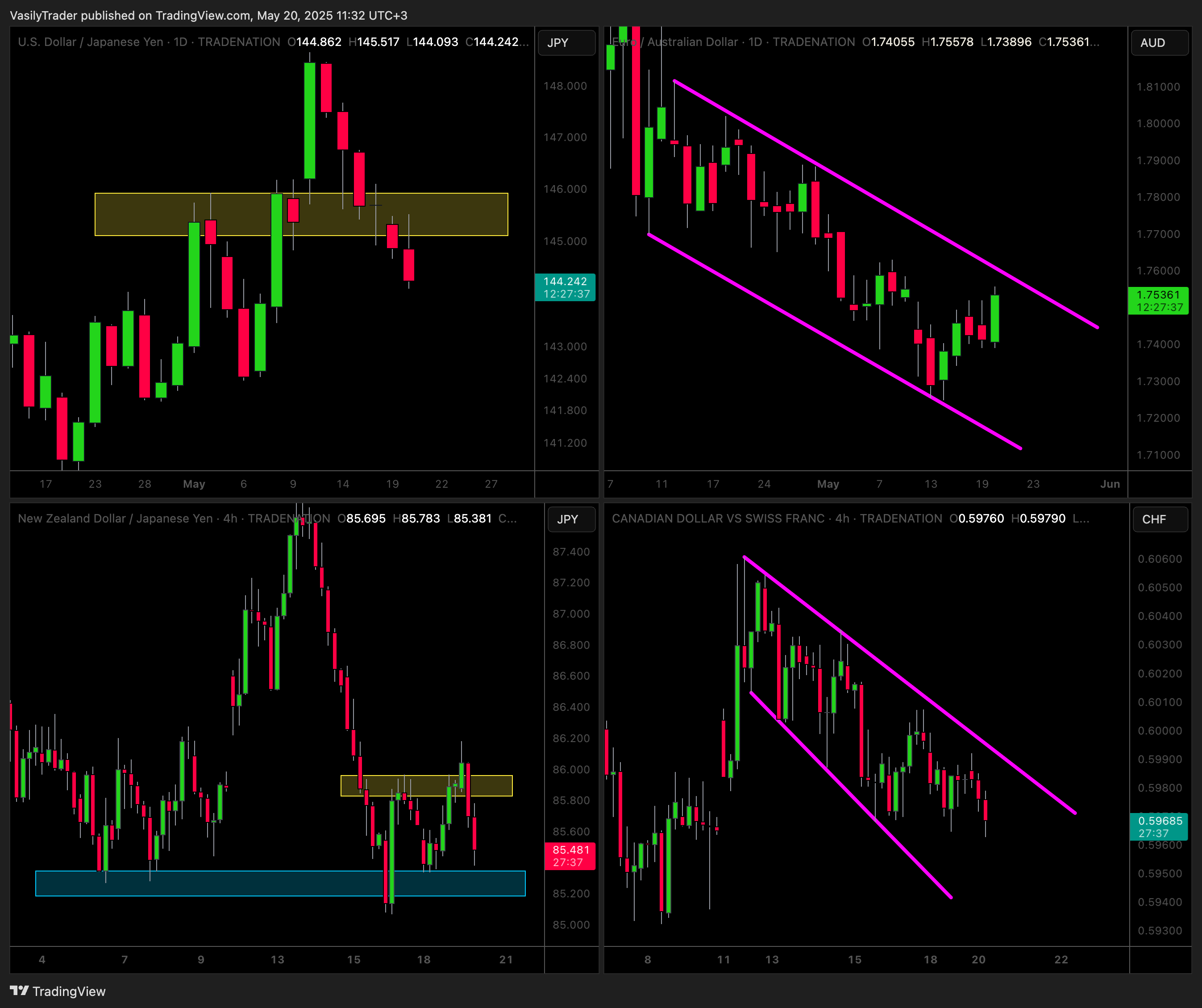Open the JPY currency selector on USD/JPY chart
The width and height of the screenshot is (1202, 1008).
pyautogui.click(x=567, y=43)
